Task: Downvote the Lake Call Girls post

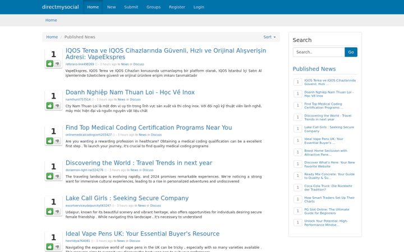Action: click(x=57, y=211)
